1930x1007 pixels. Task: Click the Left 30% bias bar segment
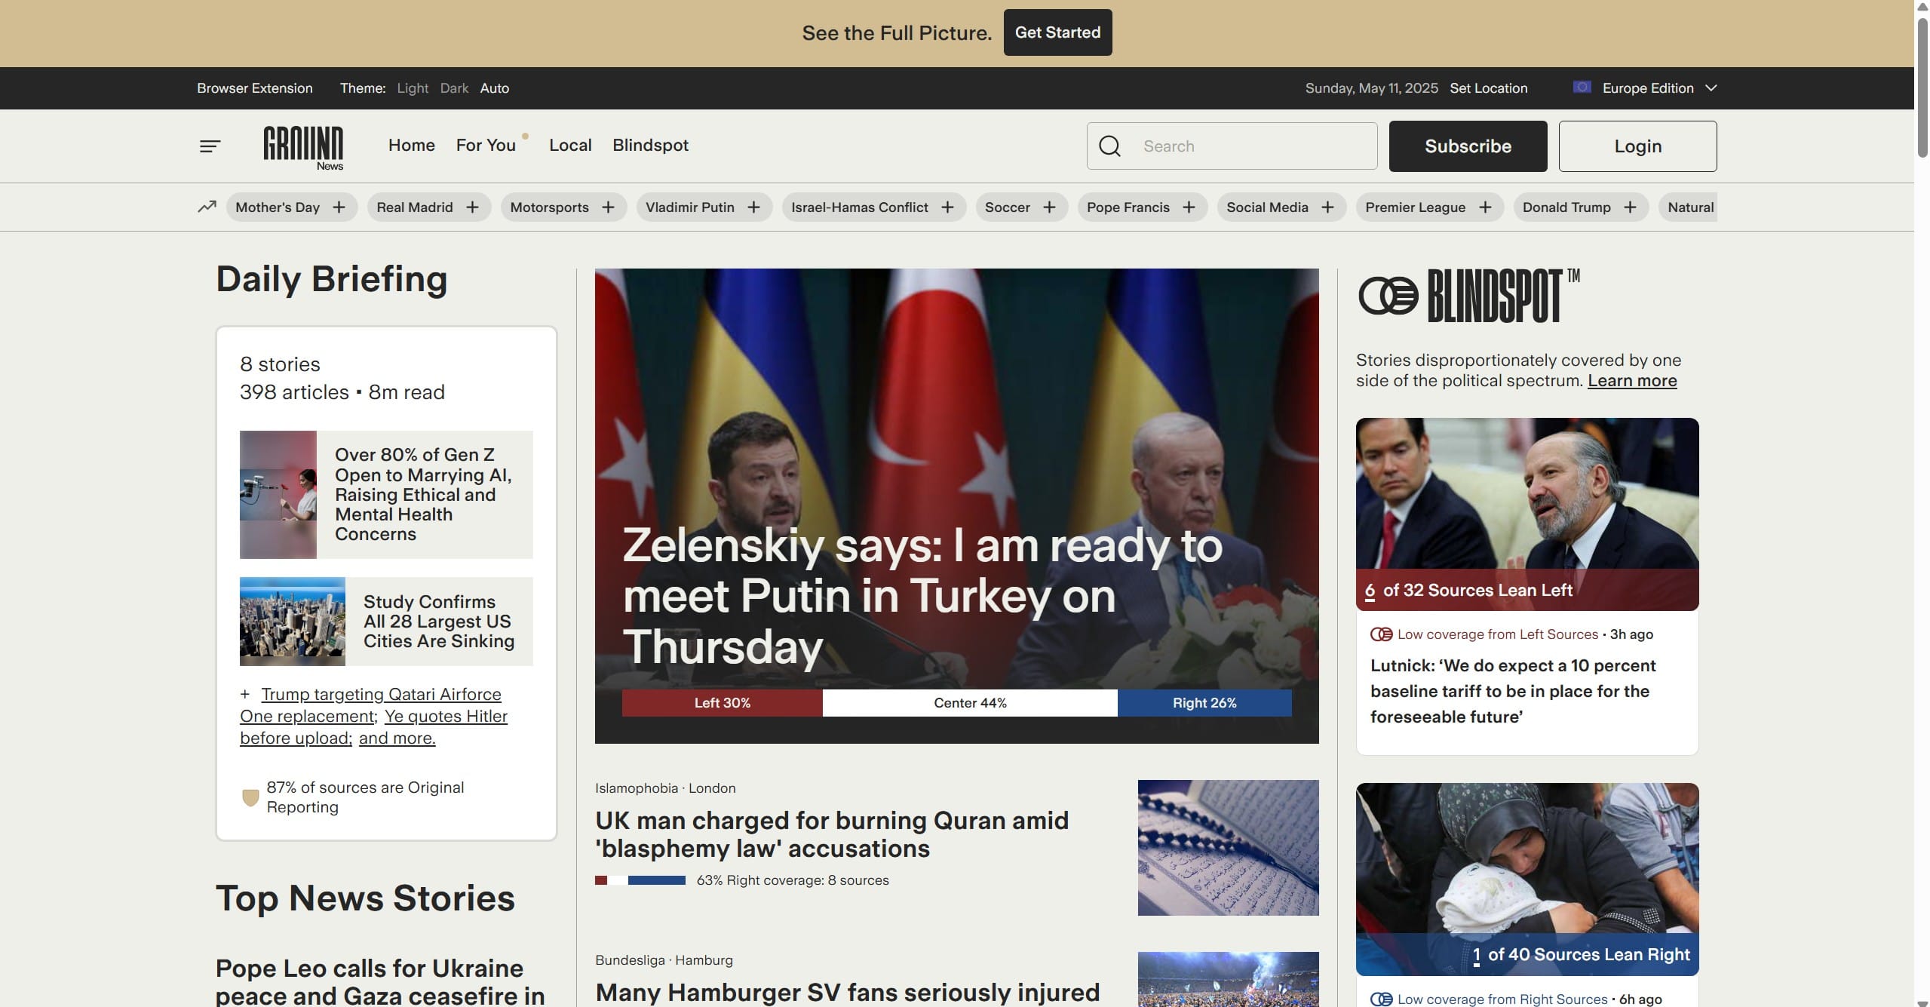(x=722, y=703)
